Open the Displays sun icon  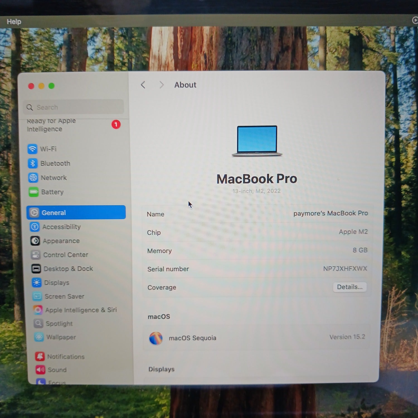click(x=37, y=283)
